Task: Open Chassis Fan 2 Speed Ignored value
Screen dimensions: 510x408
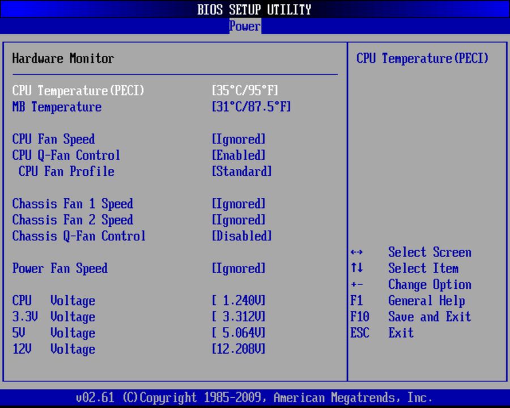Action: pyautogui.click(x=239, y=220)
